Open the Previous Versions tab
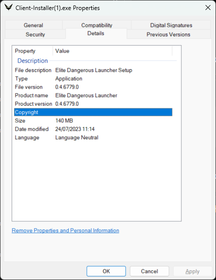Image resolution: width=216 pixels, height=280 pixels. [x=168, y=35]
